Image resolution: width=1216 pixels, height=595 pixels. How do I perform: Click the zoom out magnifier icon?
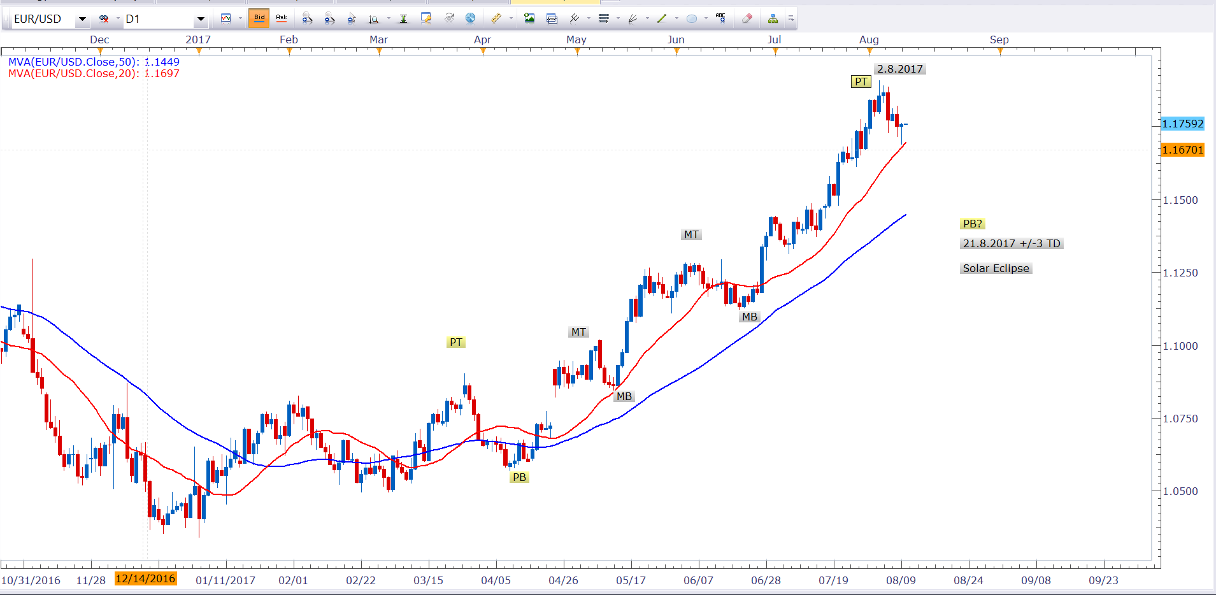click(329, 18)
